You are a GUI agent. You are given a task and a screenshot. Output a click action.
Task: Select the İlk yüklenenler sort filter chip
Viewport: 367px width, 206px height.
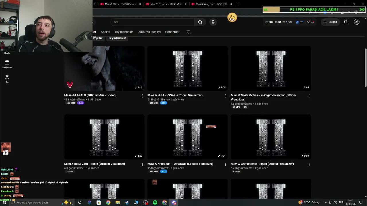click(x=117, y=38)
